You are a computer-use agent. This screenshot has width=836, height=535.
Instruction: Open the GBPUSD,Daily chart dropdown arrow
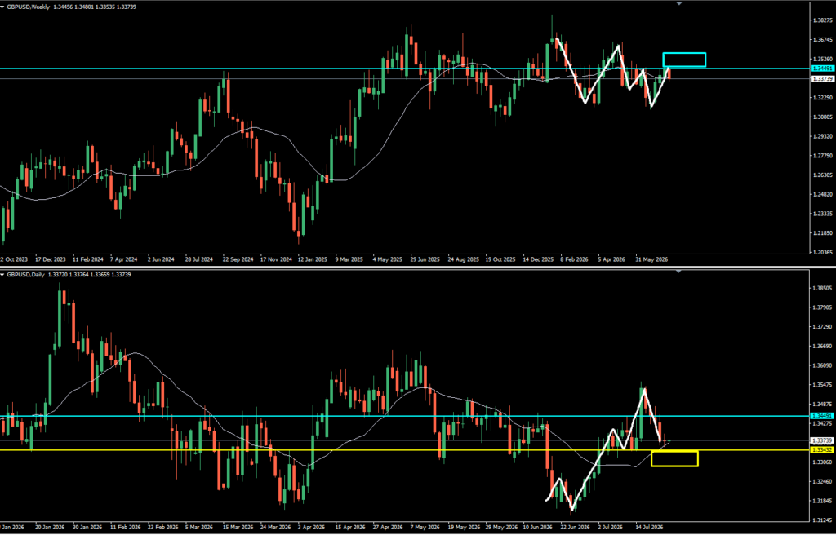(2, 274)
